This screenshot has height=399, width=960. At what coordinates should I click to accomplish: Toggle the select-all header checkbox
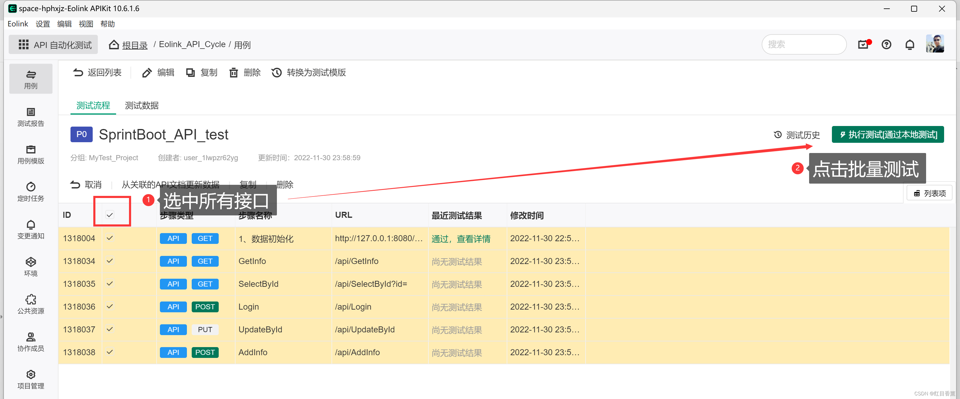[x=109, y=215]
